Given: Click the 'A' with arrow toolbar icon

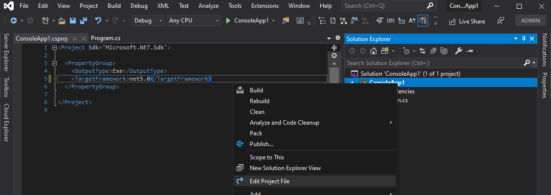Looking at the screenshot, I should coord(412,21).
